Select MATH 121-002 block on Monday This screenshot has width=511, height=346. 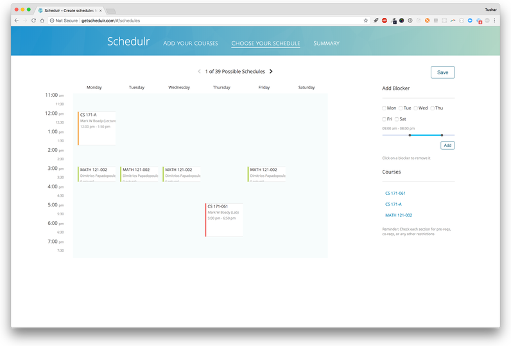coord(97,174)
